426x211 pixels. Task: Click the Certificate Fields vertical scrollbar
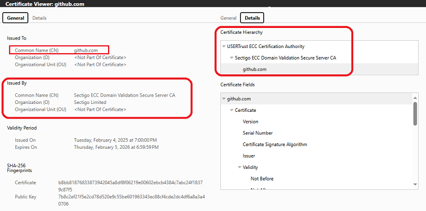[x=415, y=113]
